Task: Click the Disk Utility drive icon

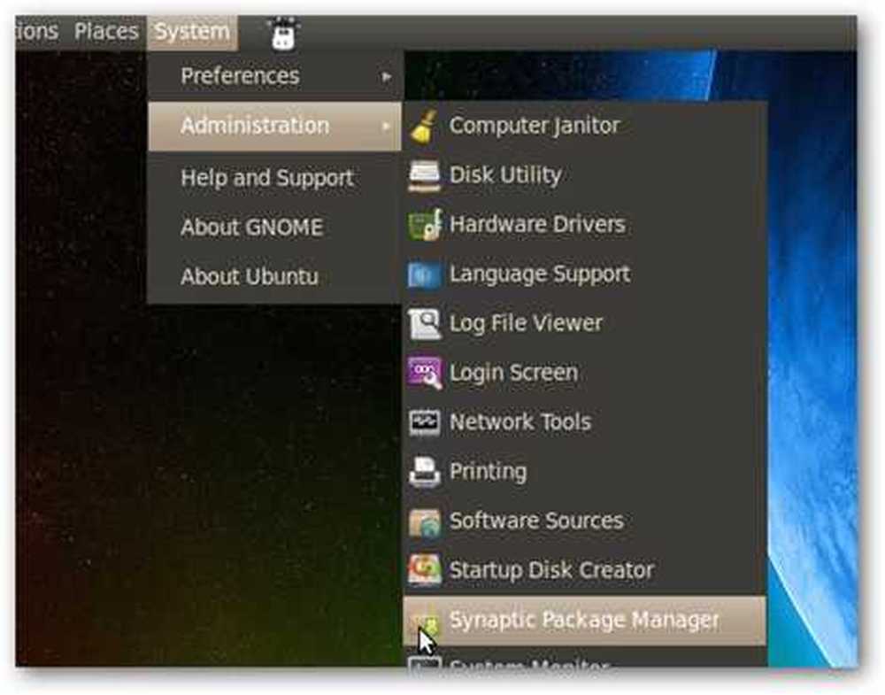Action: coord(424,175)
